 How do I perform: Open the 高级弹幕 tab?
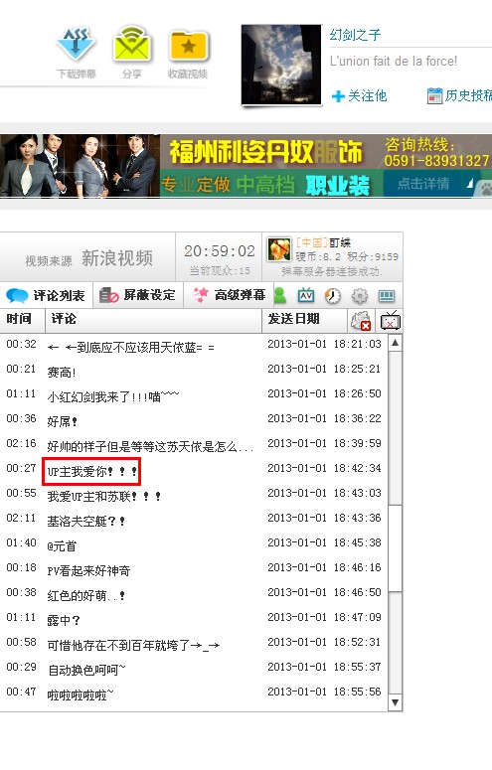pos(228,295)
